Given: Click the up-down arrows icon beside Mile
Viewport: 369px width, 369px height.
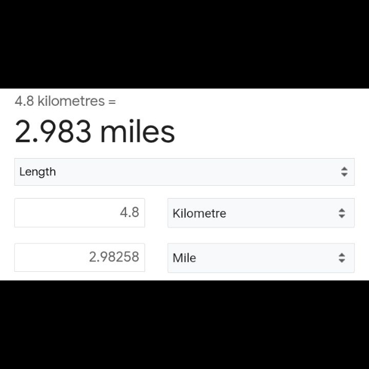Looking at the screenshot, I should (x=342, y=258).
